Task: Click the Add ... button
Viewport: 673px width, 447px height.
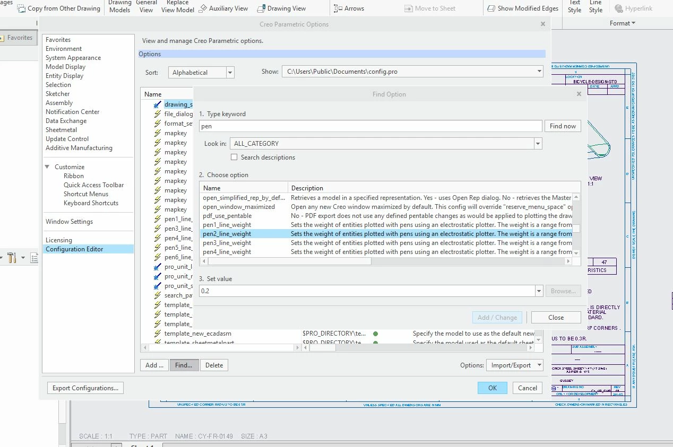Action: pyautogui.click(x=154, y=365)
